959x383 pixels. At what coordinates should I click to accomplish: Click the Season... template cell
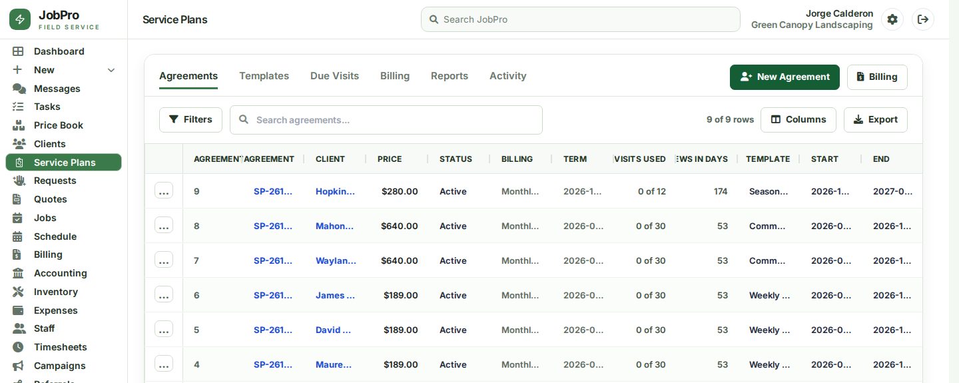click(x=769, y=191)
